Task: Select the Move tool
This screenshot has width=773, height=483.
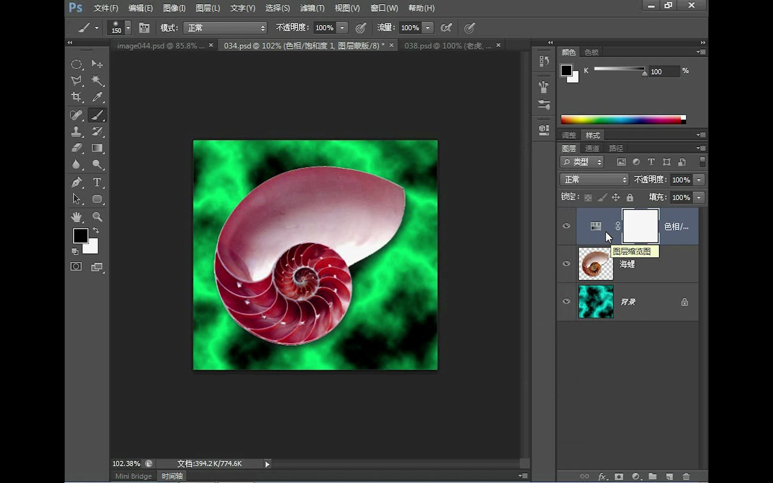Action: pos(97,64)
